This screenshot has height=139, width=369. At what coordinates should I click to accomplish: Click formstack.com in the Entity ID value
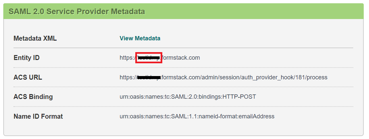pos(180,58)
